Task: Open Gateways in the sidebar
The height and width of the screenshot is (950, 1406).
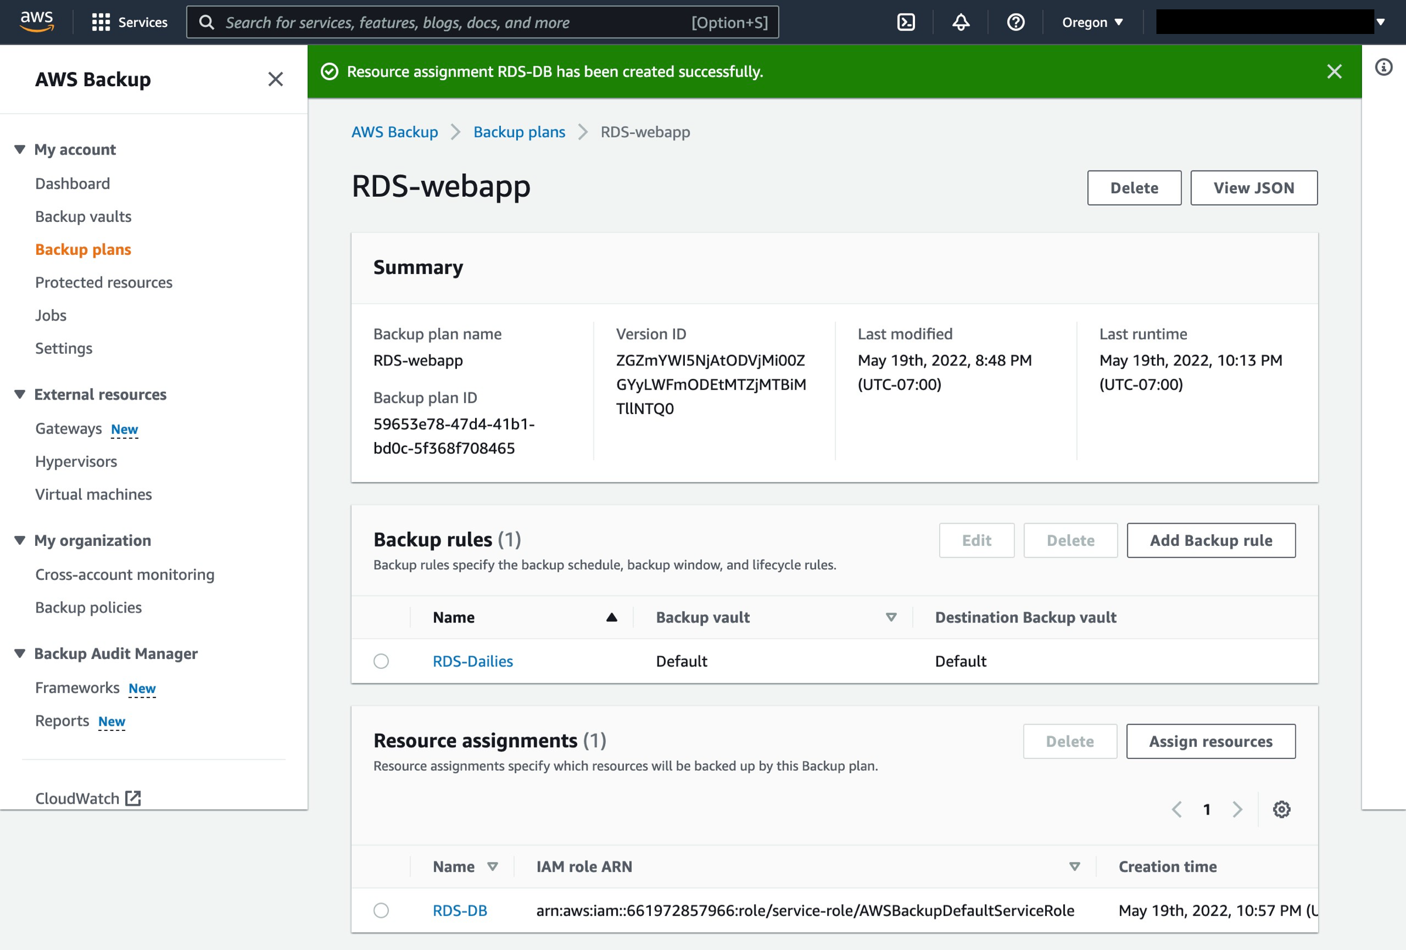Action: (x=69, y=429)
